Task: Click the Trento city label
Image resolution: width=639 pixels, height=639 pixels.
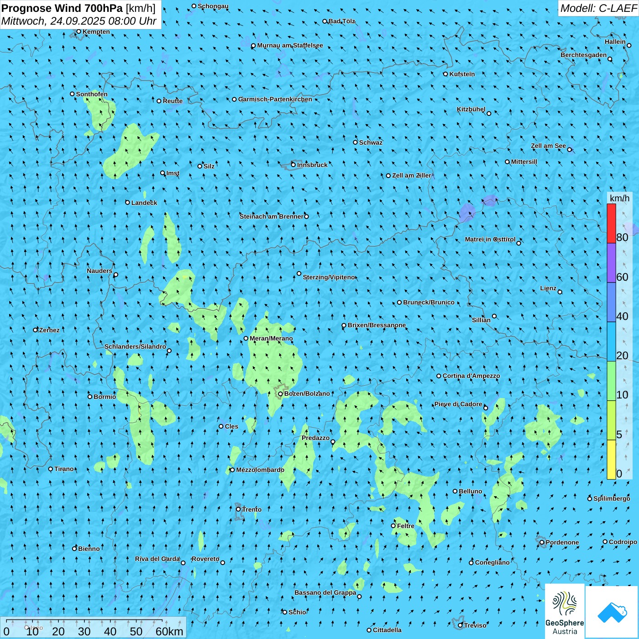Action: pos(252,509)
